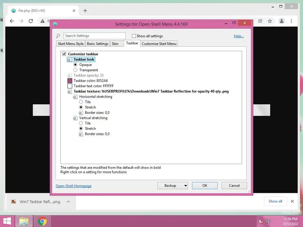Screen dimensions: 303x227
Task: Open the Customize Start Menu tab
Action: pos(159,44)
